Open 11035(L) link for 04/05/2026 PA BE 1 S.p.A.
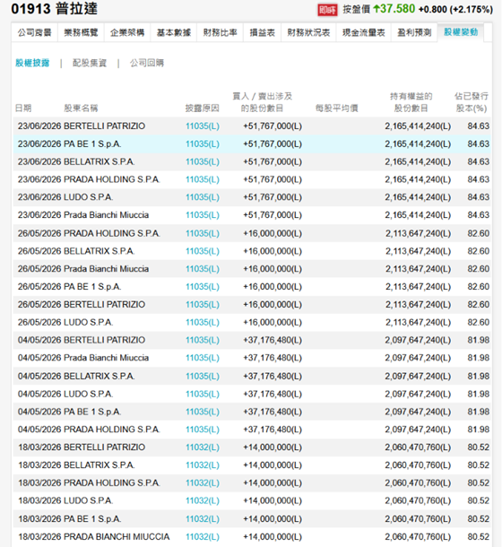This screenshot has width=502, height=547. point(203,412)
